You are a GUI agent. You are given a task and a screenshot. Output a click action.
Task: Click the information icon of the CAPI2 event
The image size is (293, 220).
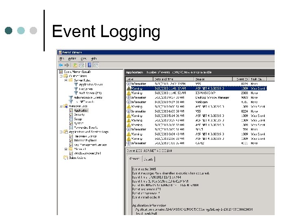coord(129,143)
